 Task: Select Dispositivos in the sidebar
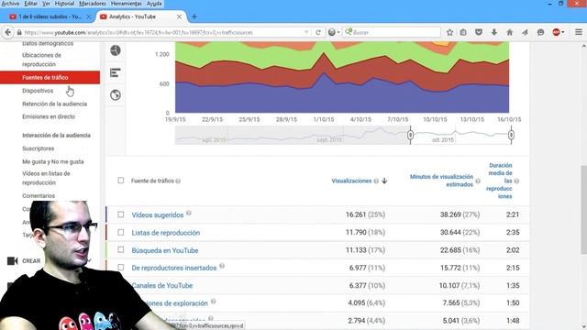(38, 91)
